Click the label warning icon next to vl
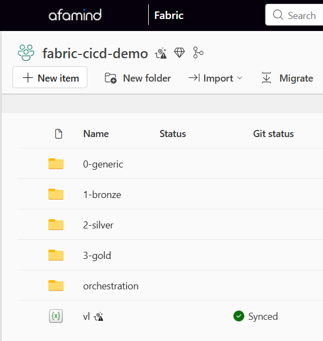The image size is (323, 341). point(99,317)
